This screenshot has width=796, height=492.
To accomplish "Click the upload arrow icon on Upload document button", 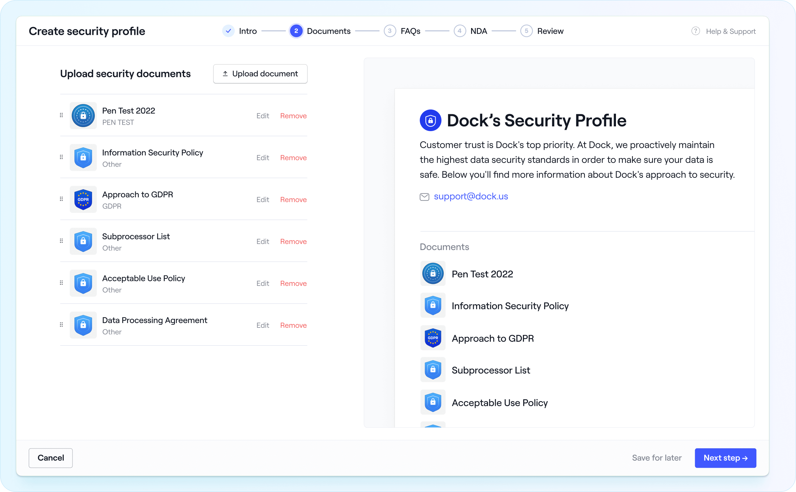I will [x=225, y=73].
